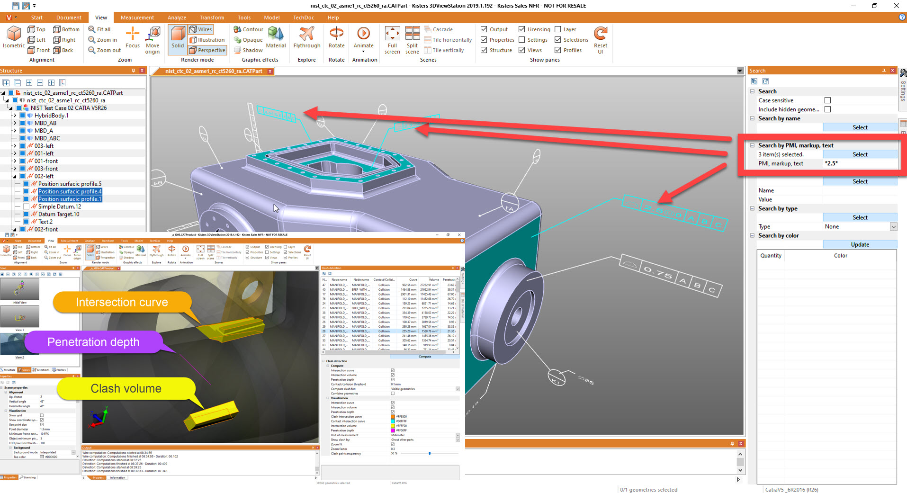Click the Rotate tool icon
The image size is (907, 493).
pyautogui.click(x=336, y=34)
